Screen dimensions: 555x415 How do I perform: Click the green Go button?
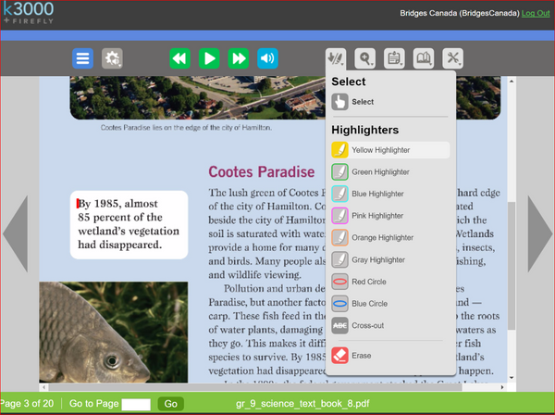click(x=170, y=404)
